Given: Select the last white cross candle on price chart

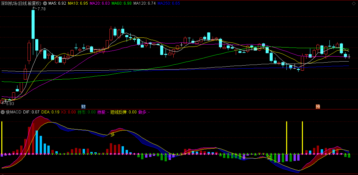Looking at the screenshot, I should point(349,56).
